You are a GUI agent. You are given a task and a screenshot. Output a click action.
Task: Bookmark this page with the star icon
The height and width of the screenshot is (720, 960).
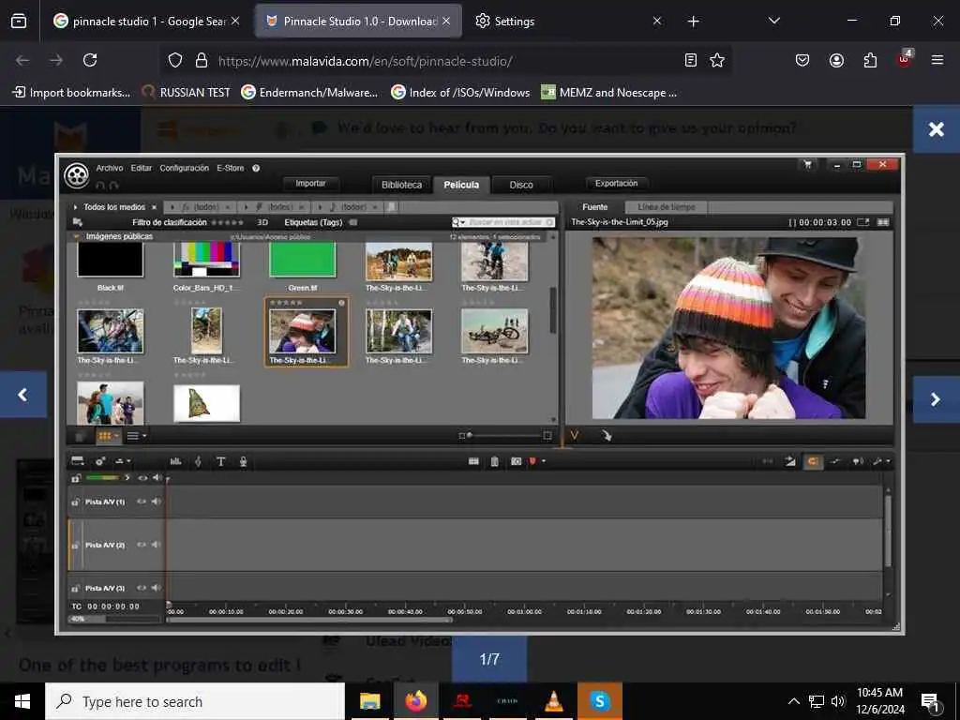click(x=717, y=60)
